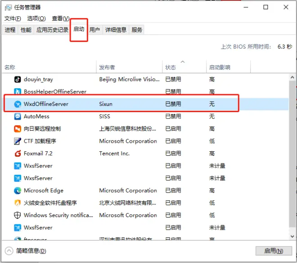Select the Microsoft Edge entry name
This screenshot has width=297, height=263.
point(44,190)
